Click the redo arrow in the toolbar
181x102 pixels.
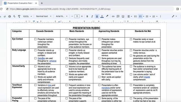(5, 16)
